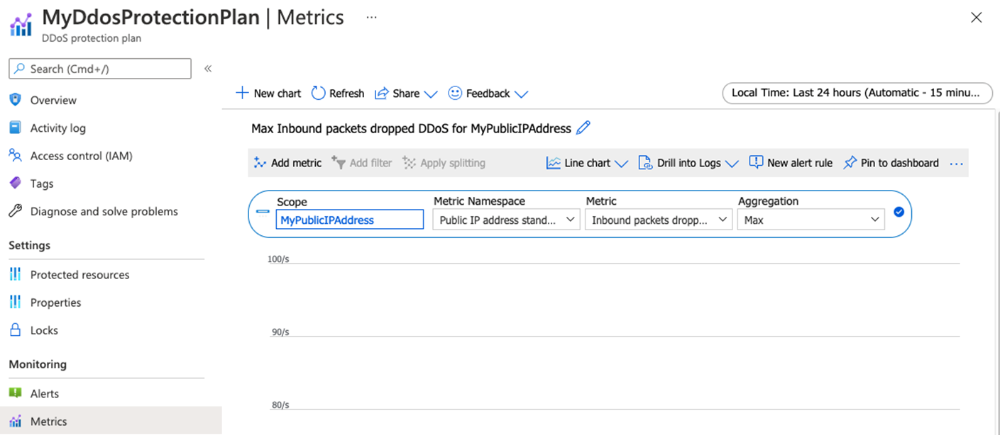Change the Local Time range setting
The image size is (1000, 435).
pyautogui.click(x=857, y=92)
